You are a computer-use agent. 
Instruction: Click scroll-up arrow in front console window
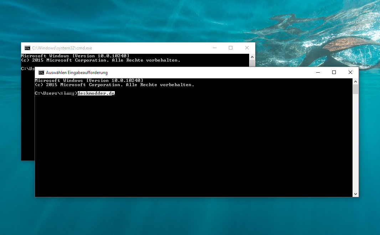355,82
